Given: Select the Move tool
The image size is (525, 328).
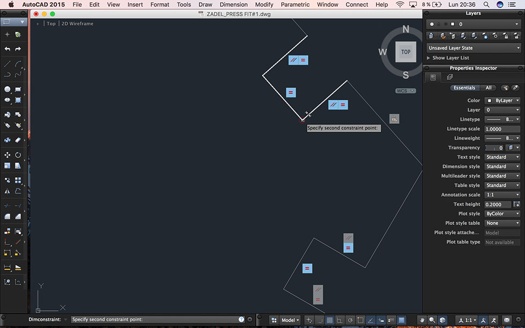Looking at the screenshot, I should pos(8,155).
